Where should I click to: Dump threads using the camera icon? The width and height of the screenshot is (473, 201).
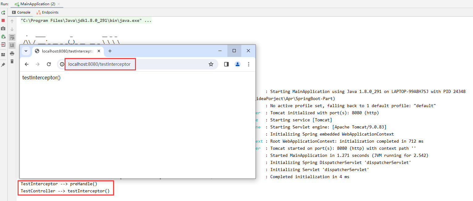[x=3, y=28]
